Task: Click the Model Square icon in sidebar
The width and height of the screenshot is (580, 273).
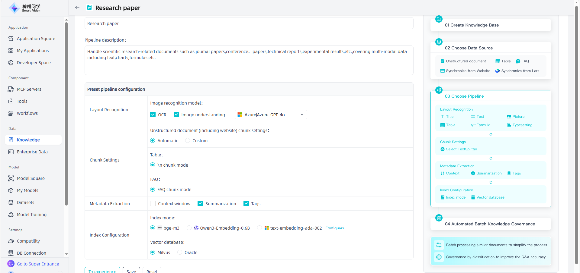Action: [x=11, y=178]
